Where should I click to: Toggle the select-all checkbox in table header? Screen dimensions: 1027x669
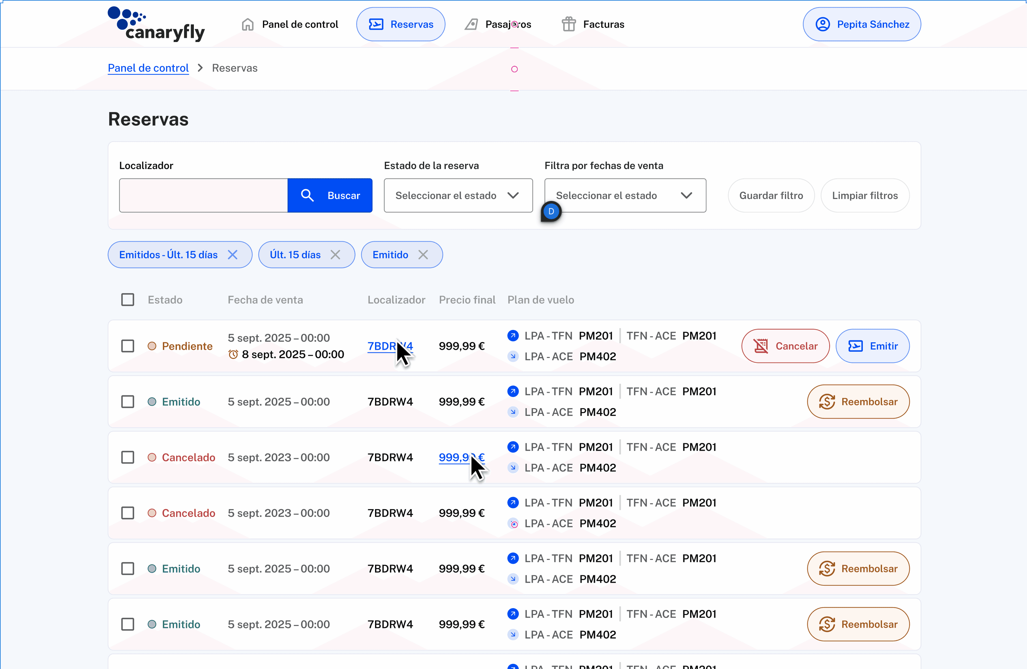click(128, 300)
